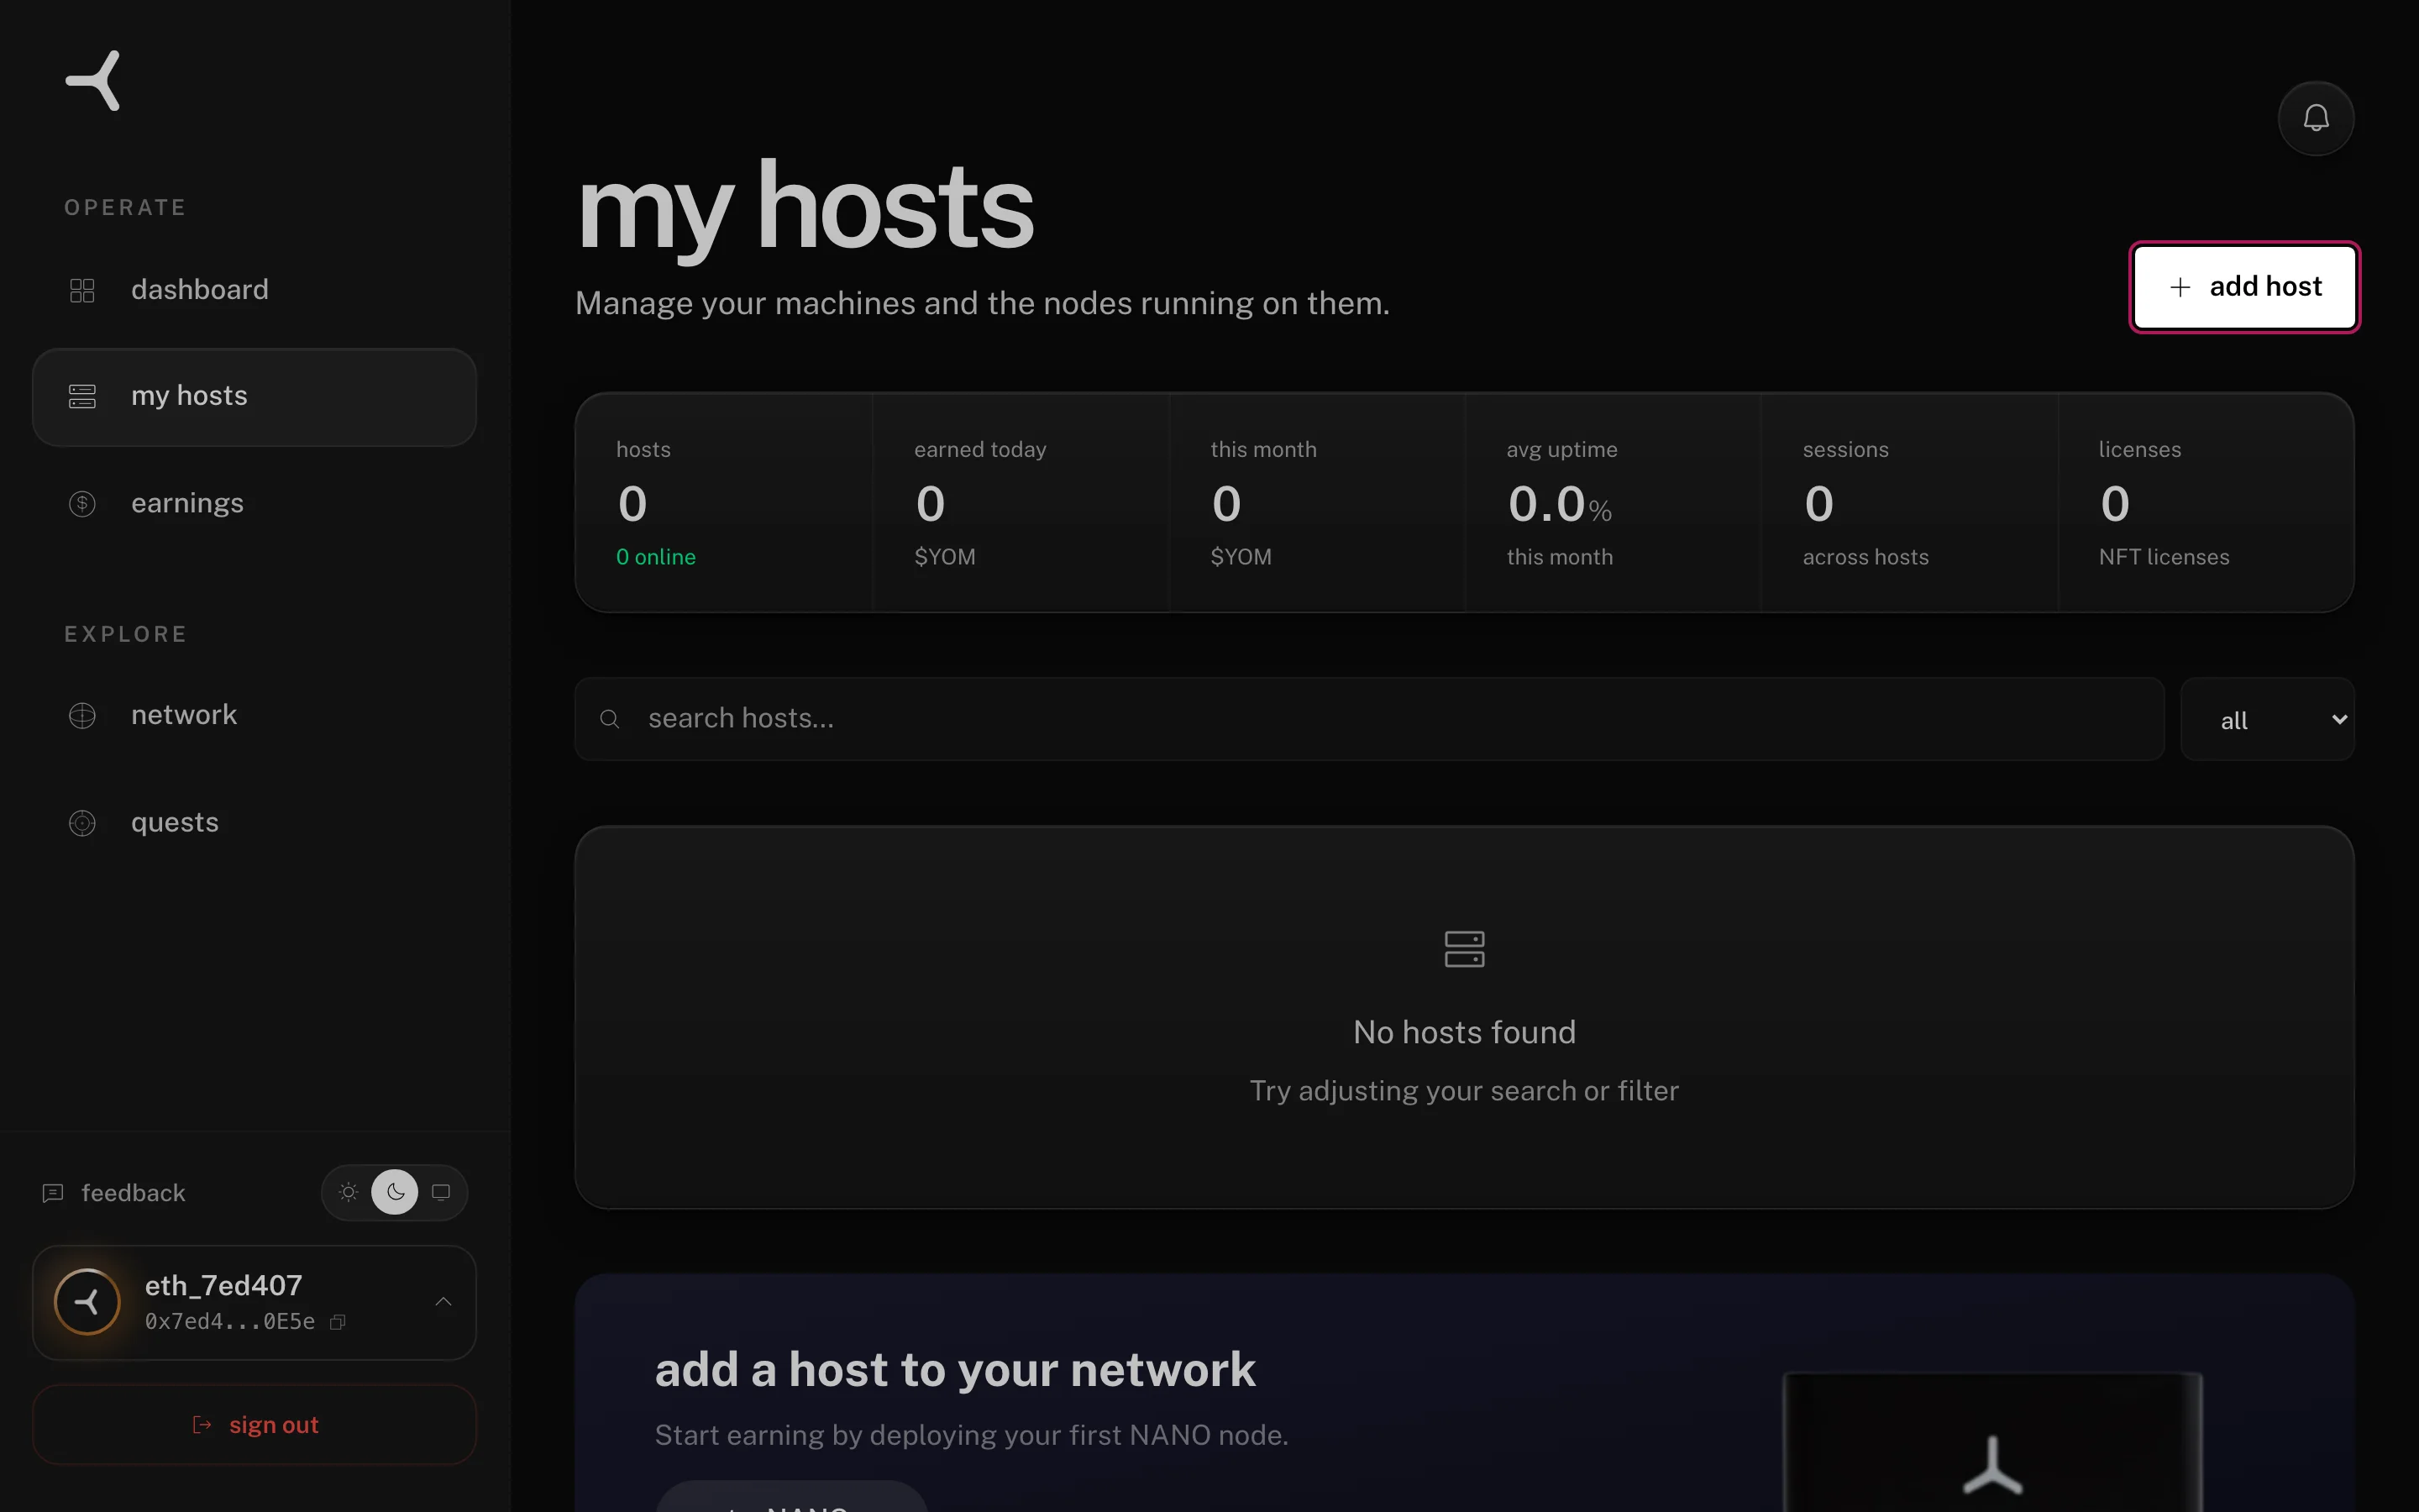Navigate to network page
Viewport: 2419px width, 1512px height.
point(254,715)
